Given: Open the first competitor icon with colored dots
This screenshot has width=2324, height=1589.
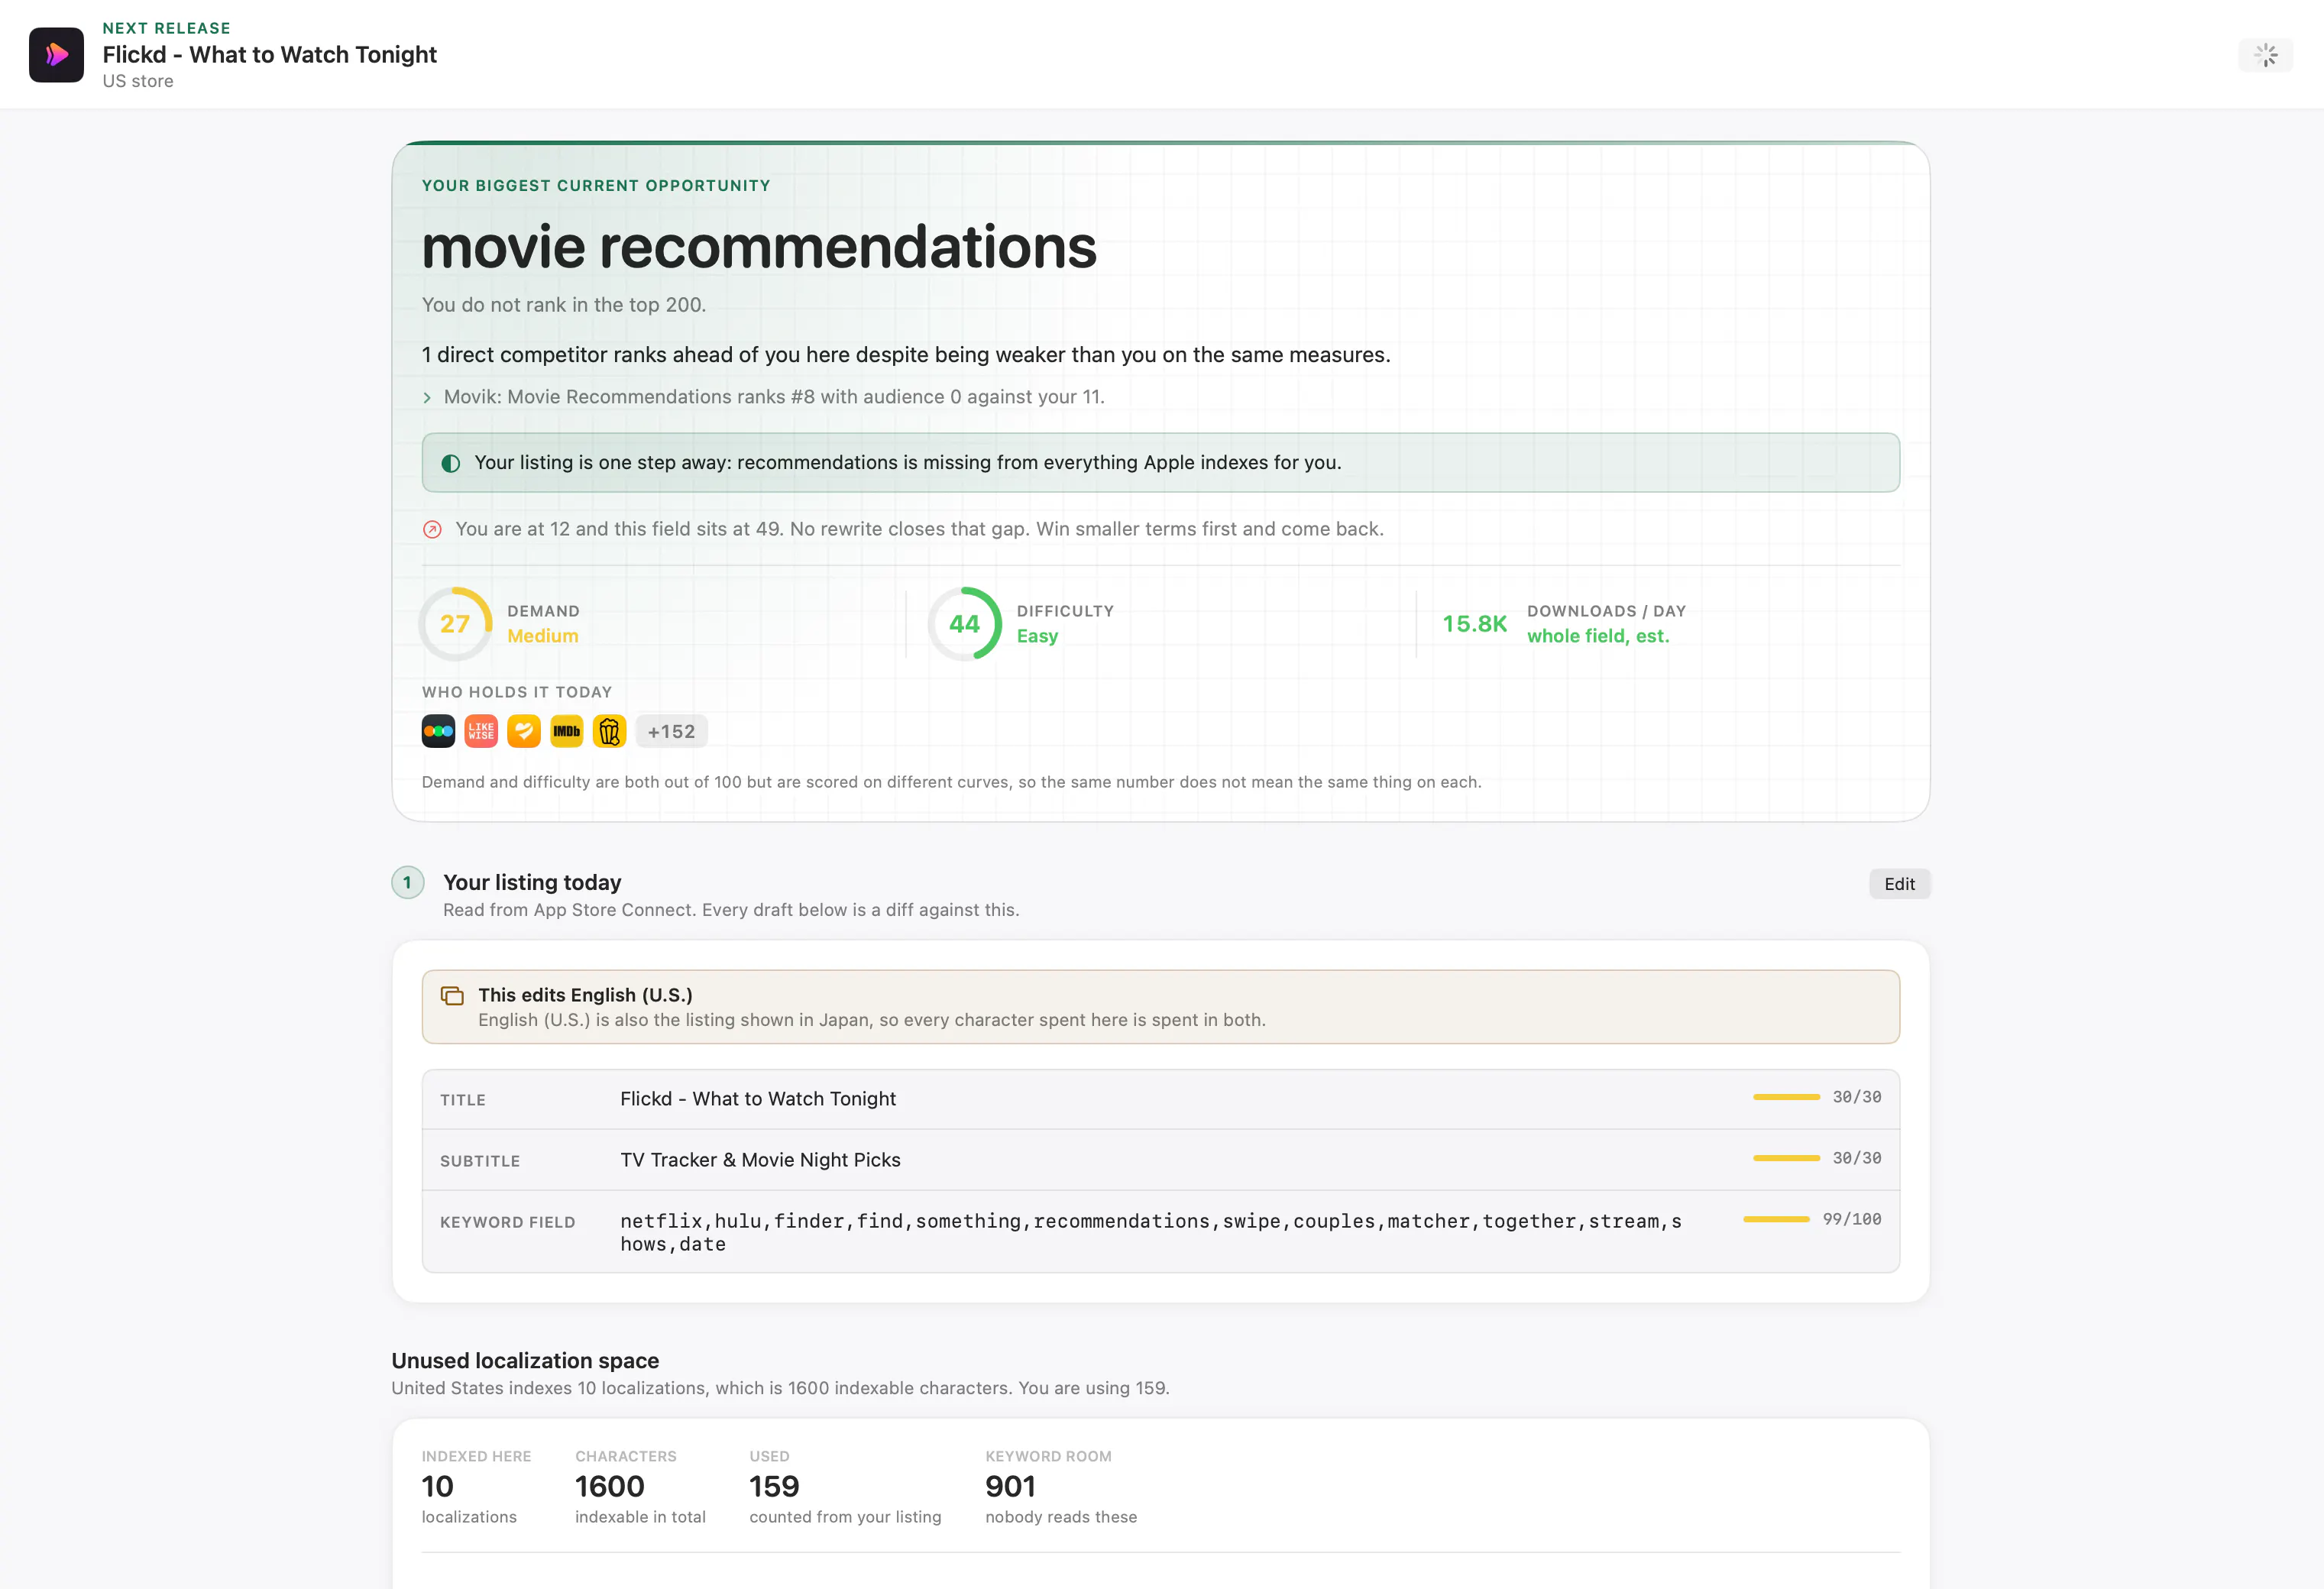Looking at the screenshot, I should pos(438,731).
